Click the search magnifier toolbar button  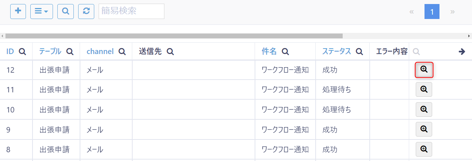65,11
